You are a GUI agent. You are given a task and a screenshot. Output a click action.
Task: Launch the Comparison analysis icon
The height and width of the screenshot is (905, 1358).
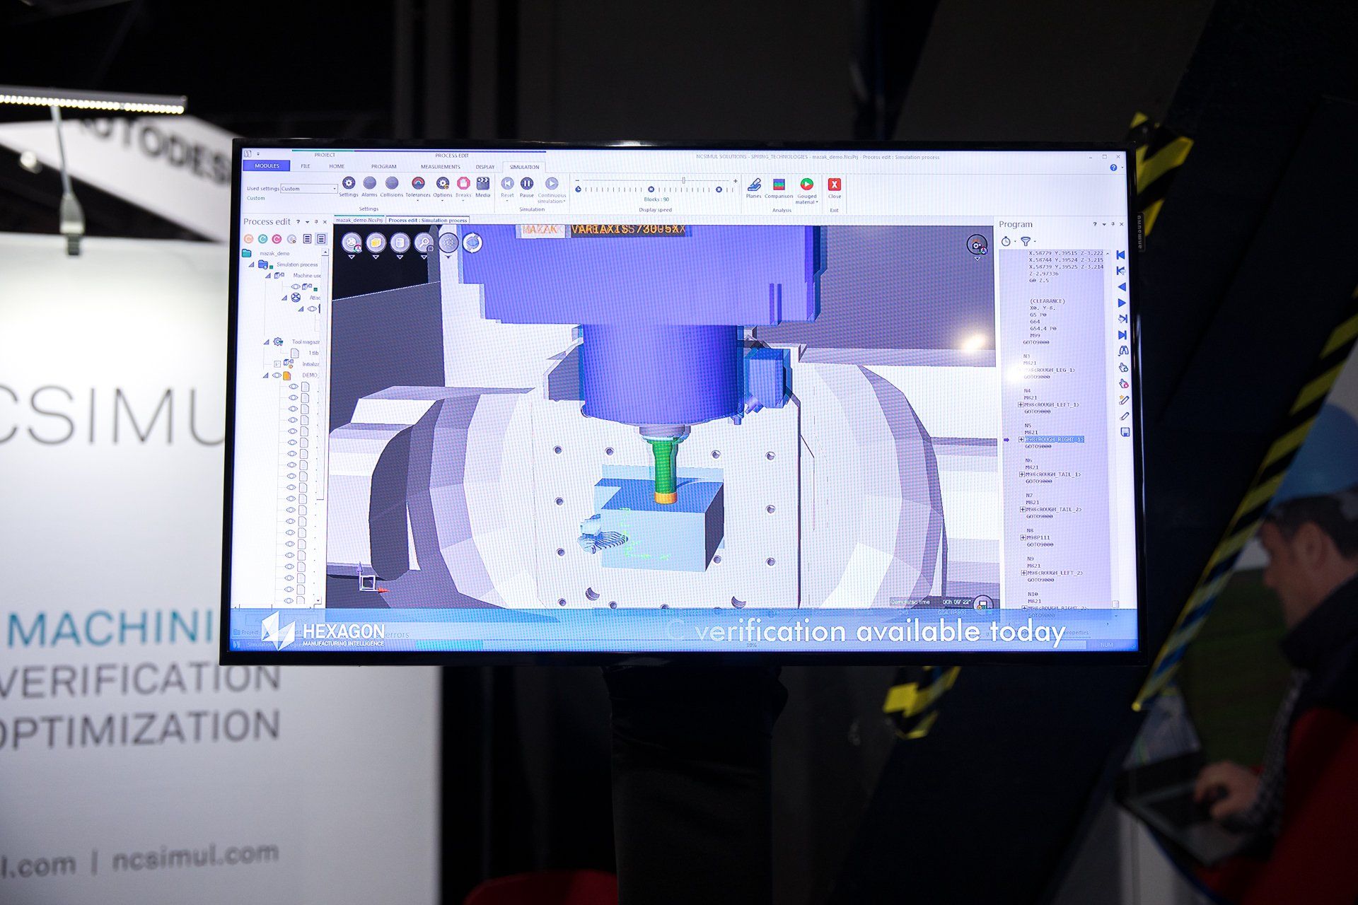pyautogui.click(x=779, y=186)
